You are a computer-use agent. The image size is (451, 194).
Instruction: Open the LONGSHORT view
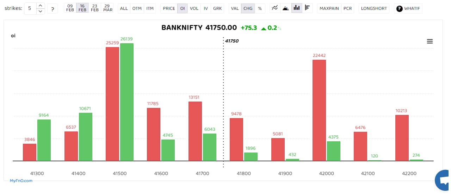(x=374, y=8)
